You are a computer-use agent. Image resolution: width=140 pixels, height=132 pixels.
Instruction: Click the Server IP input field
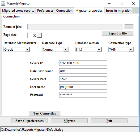tap(83, 63)
